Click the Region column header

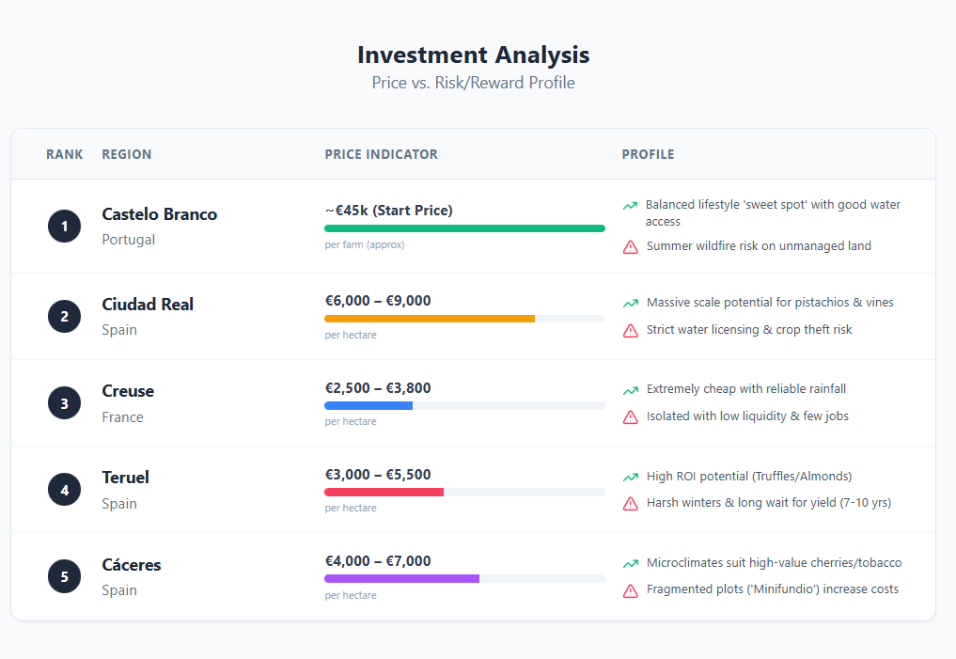point(126,154)
